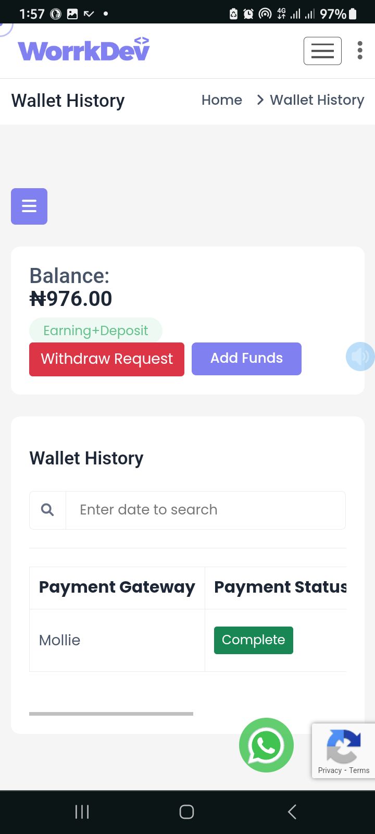Open reCAPTCHA Privacy link
375x834 pixels.
coord(330,770)
